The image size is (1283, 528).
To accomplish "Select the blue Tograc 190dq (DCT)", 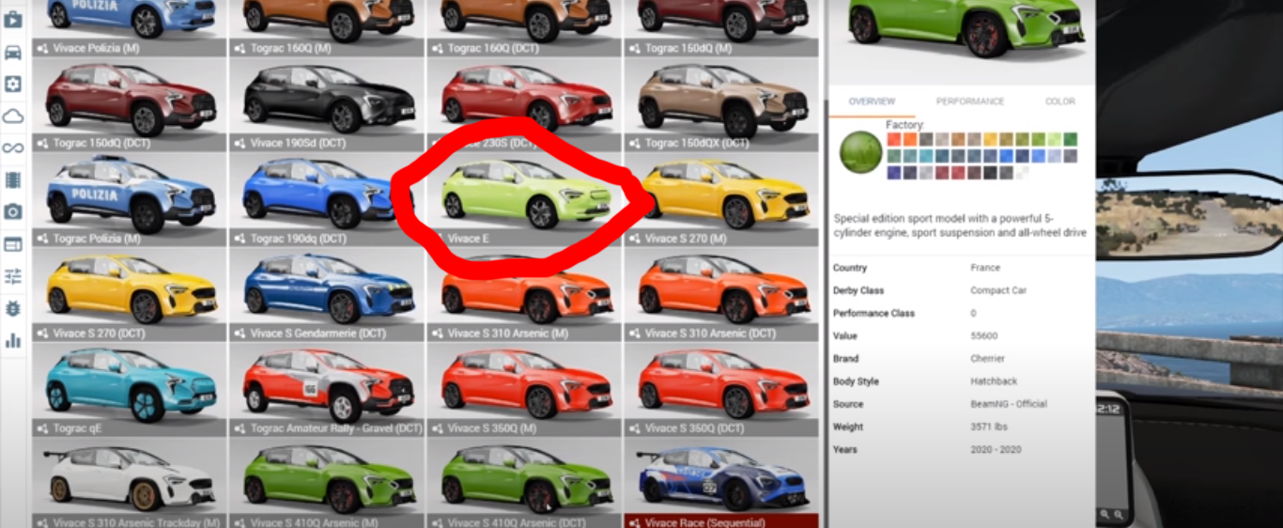I will 326,200.
